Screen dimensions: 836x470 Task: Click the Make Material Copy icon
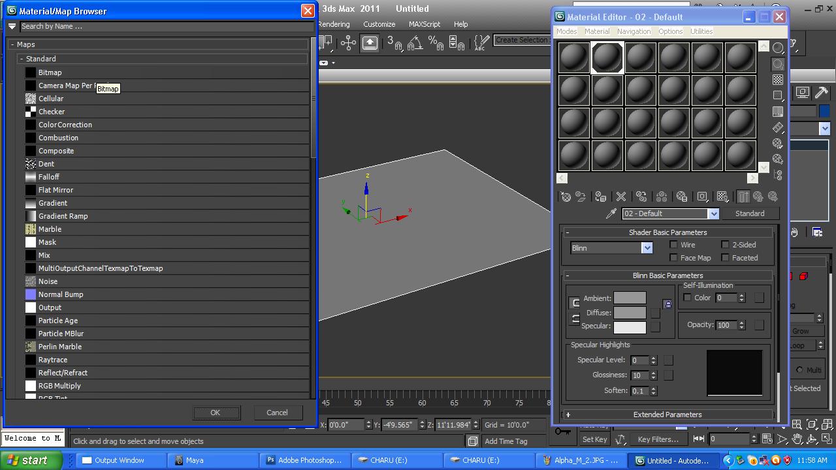642,196
